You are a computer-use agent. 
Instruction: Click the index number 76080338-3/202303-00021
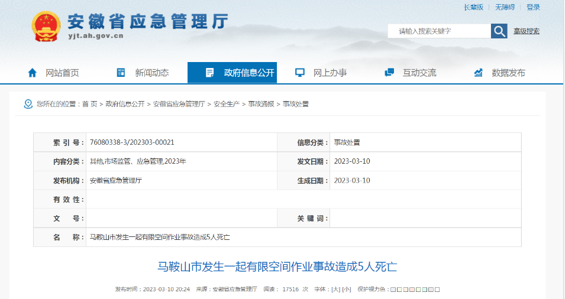132,142
